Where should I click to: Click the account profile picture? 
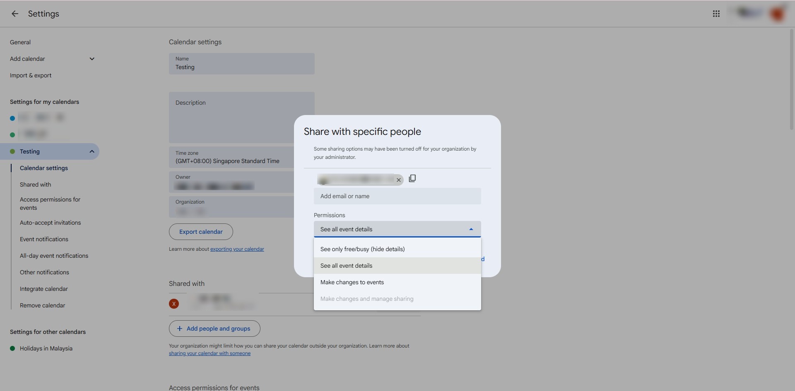[777, 14]
